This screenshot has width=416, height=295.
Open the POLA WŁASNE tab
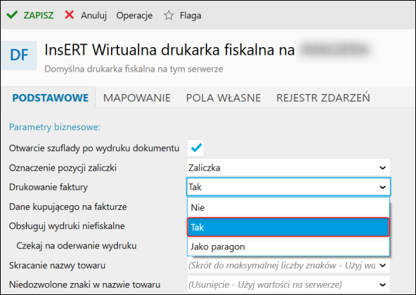pos(223,98)
